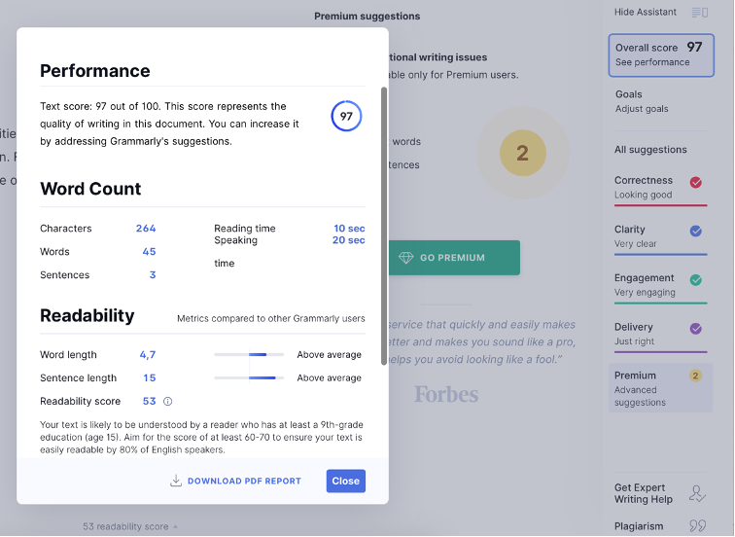Select All suggestions in sidebar
Image resolution: width=735 pixels, height=537 pixels.
650,150
